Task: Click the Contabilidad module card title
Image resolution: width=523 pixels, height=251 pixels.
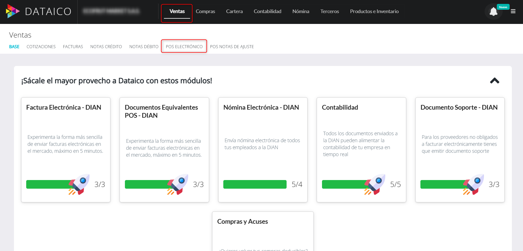Action: pyautogui.click(x=340, y=107)
